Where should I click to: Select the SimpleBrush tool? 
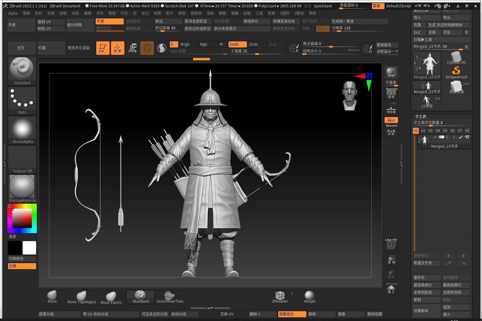point(456,73)
